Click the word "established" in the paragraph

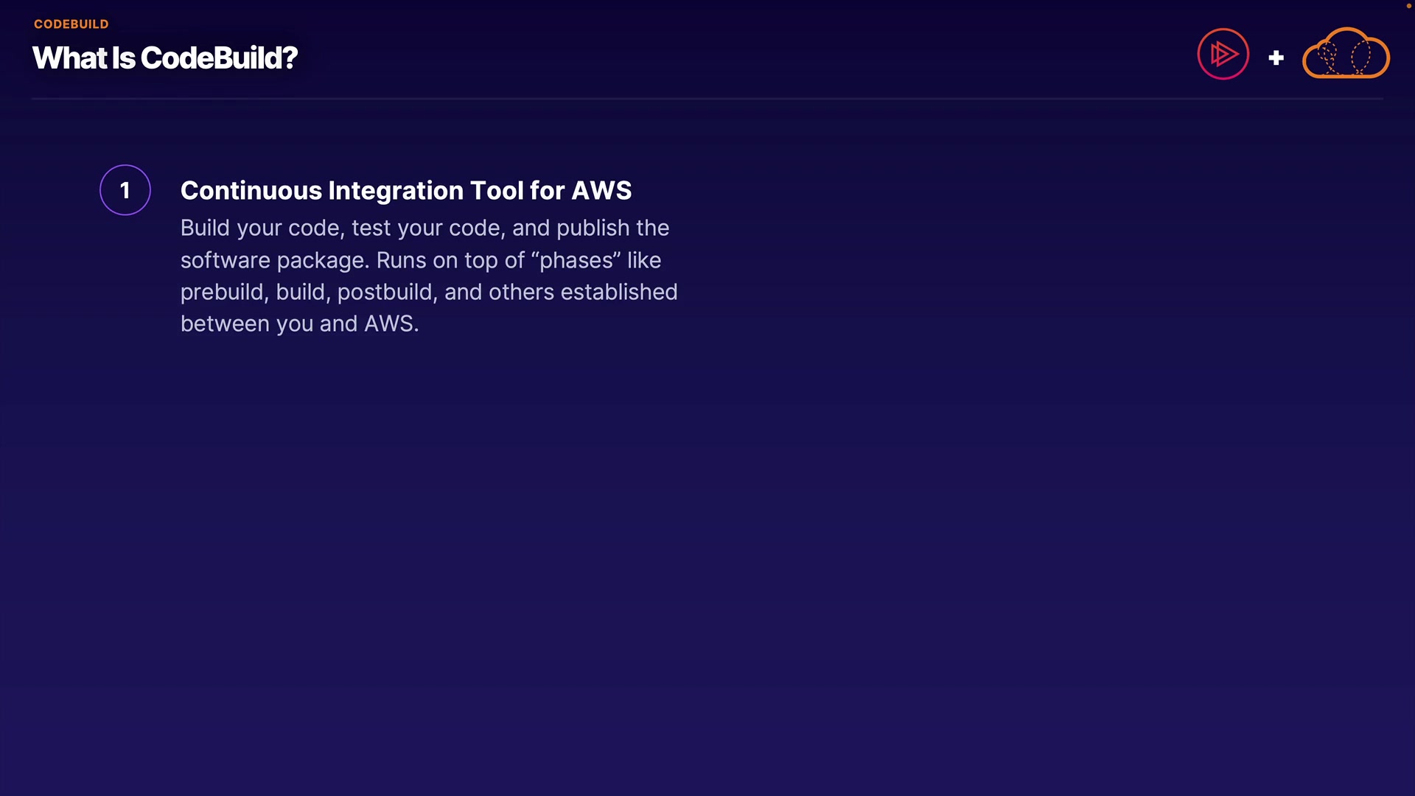point(619,293)
